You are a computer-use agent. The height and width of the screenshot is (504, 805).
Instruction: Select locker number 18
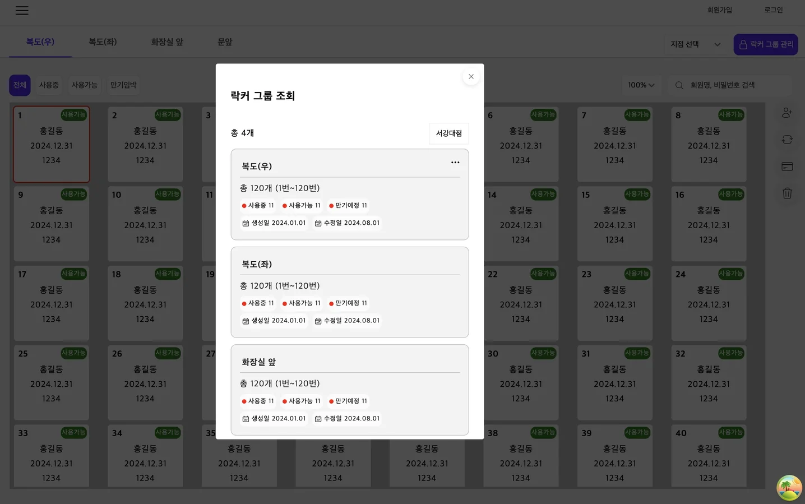click(145, 304)
